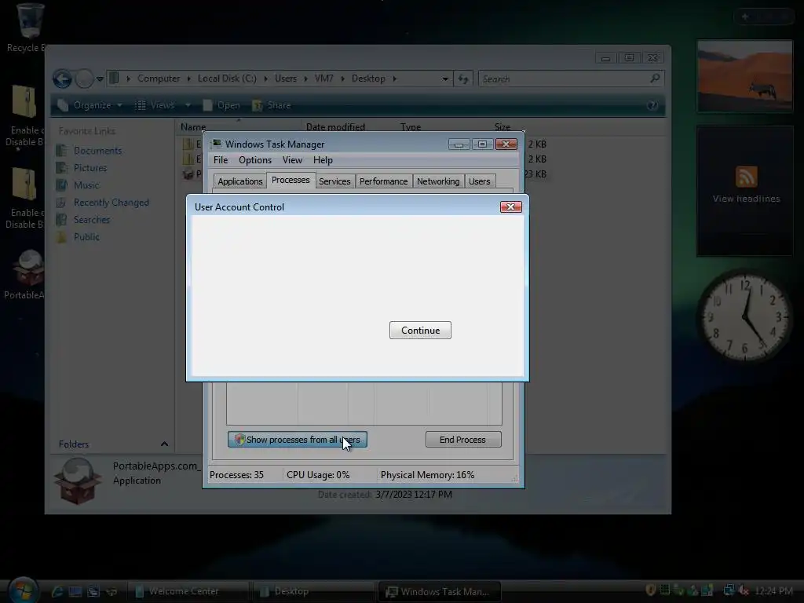
Task: Open Explorer recent pages dropdown arrow
Action: click(100, 79)
